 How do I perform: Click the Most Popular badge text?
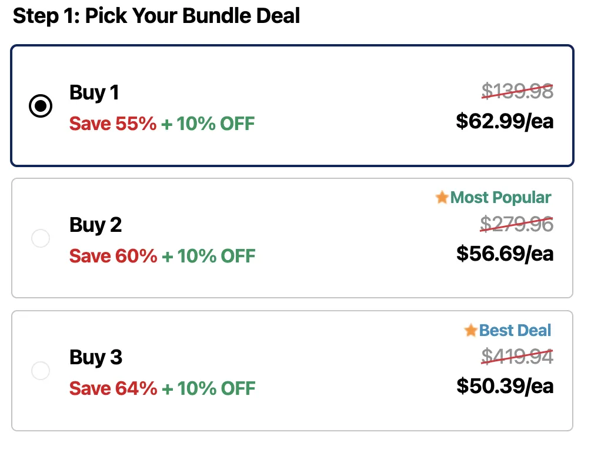(x=501, y=198)
